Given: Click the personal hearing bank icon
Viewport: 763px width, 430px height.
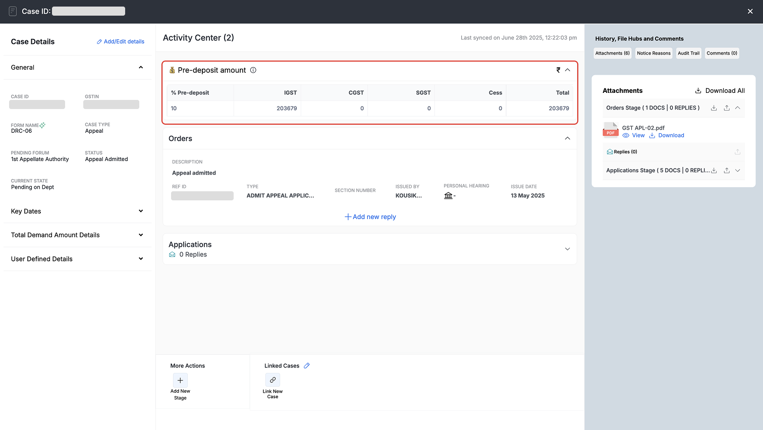Looking at the screenshot, I should coord(448,195).
